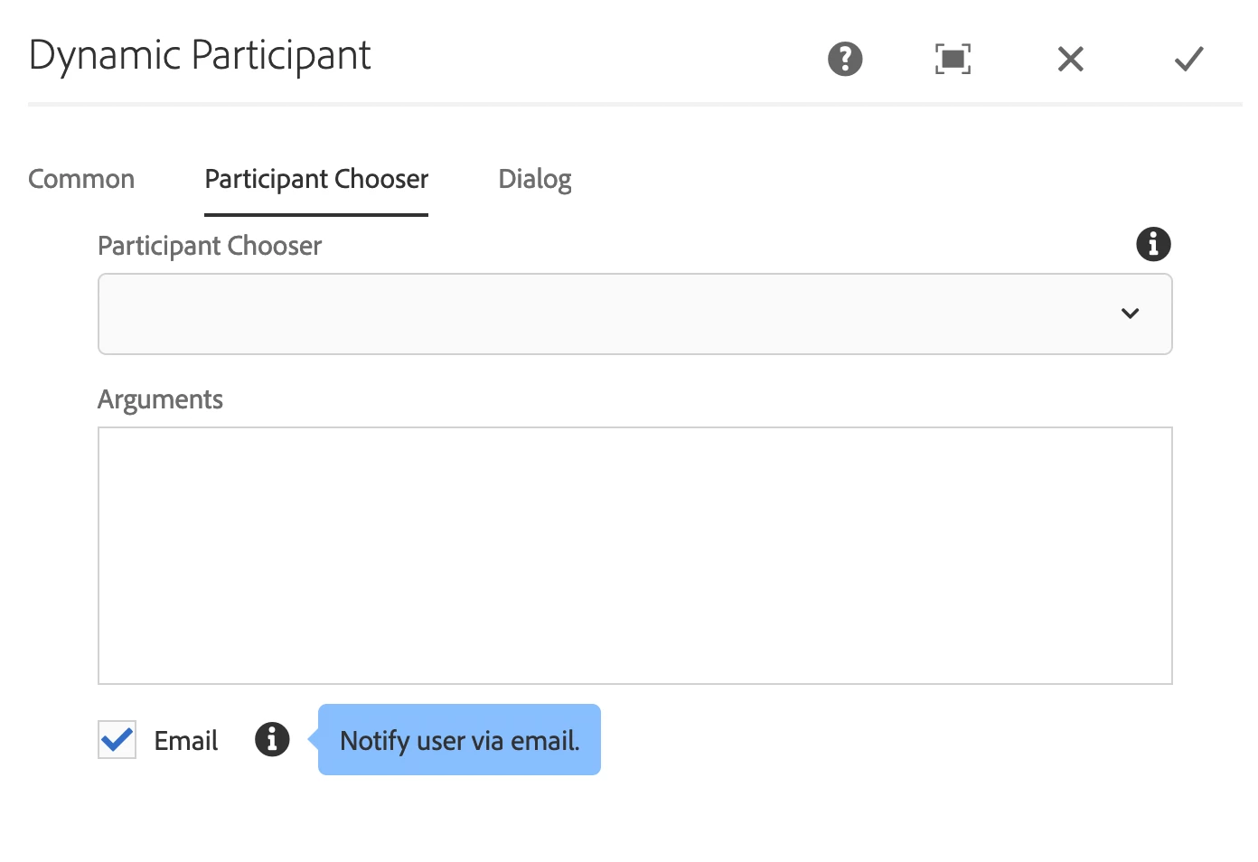Open the help question mark icon

[845, 60]
